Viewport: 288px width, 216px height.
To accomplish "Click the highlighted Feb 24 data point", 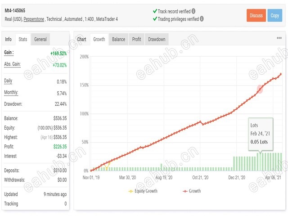I will 260,89.
